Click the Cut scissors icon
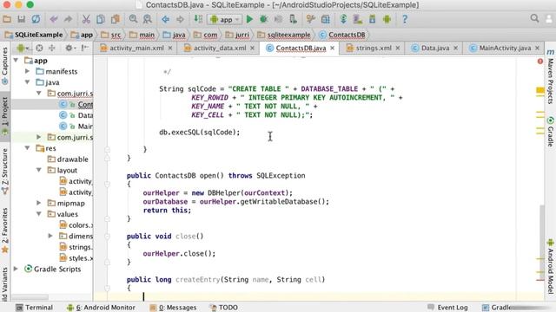 coord(86,19)
